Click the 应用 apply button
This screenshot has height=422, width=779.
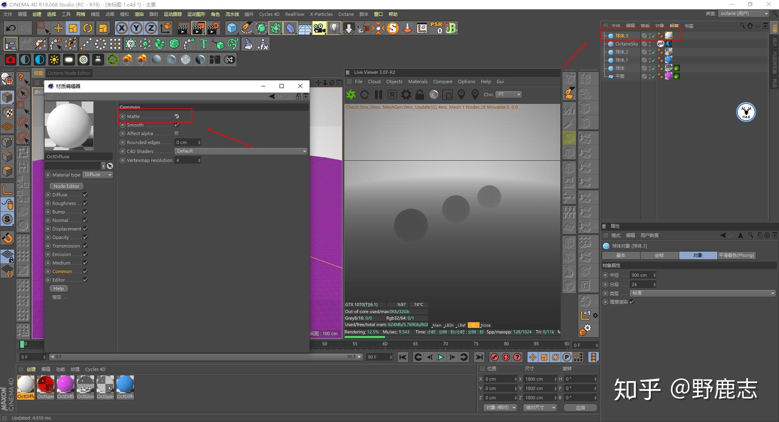(x=580, y=407)
